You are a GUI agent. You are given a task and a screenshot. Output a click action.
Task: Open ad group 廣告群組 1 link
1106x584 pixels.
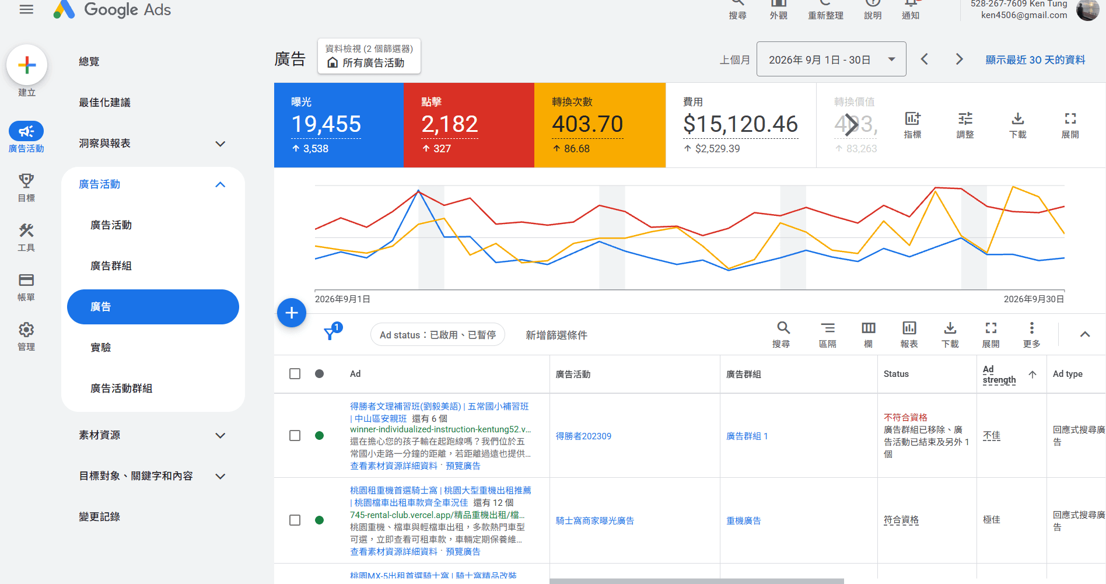coord(747,436)
